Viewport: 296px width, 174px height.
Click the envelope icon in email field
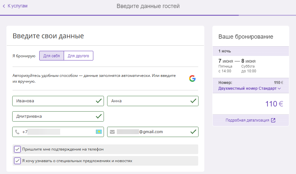pyautogui.click(x=112, y=132)
